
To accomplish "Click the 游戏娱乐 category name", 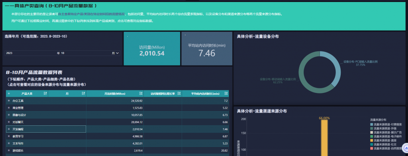I will click(18, 150).
